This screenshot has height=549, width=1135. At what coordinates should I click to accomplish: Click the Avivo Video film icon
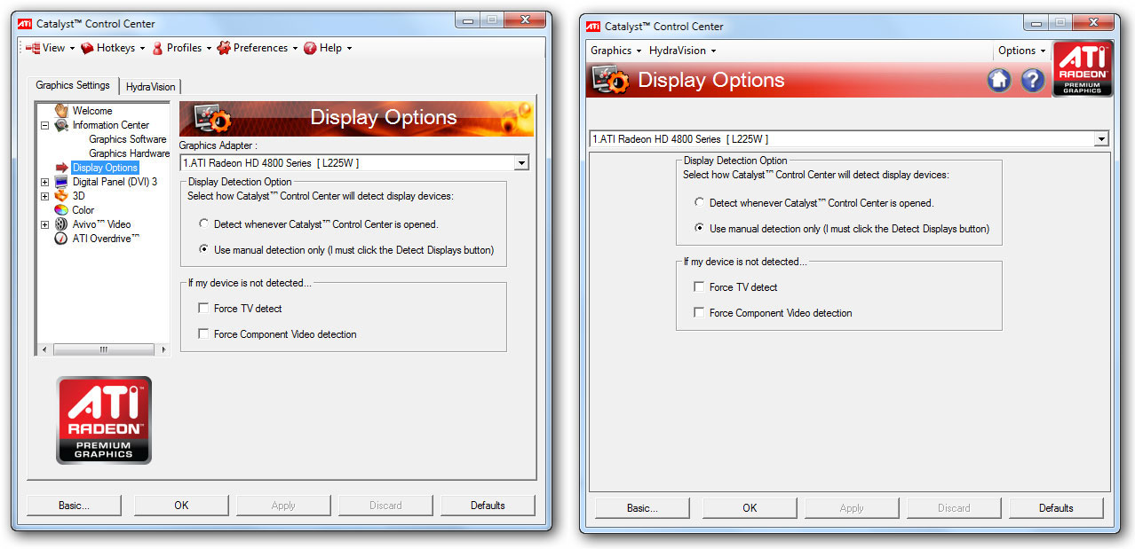[61, 224]
